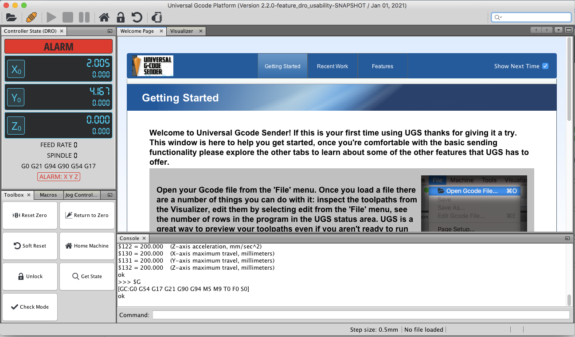Viewport: 575px width, 337px height.
Task: Focus the console Command input field
Action: click(x=361, y=315)
